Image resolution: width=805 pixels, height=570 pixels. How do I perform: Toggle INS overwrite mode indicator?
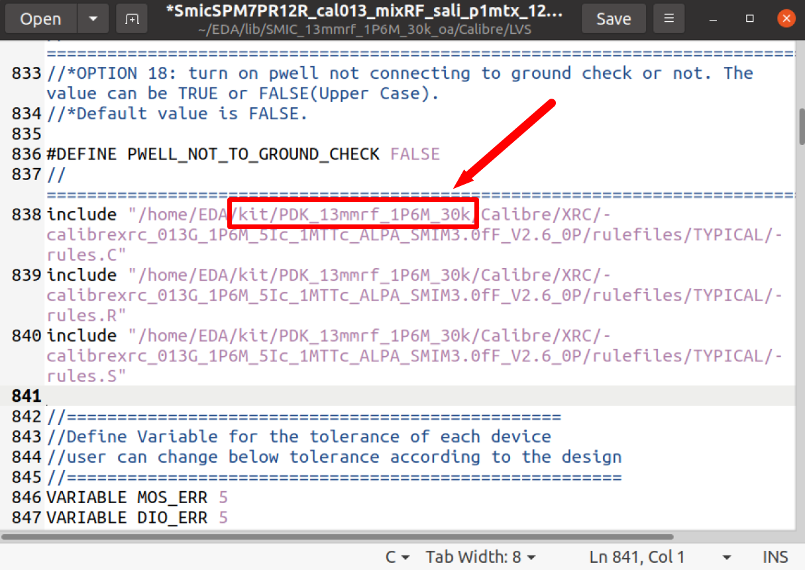(x=774, y=557)
